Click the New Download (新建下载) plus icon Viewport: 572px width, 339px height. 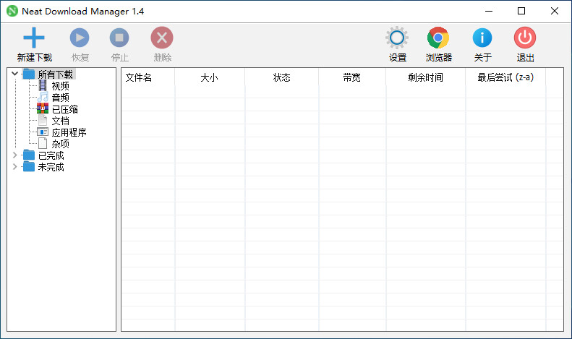pyautogui.click(x=34, y=38)
